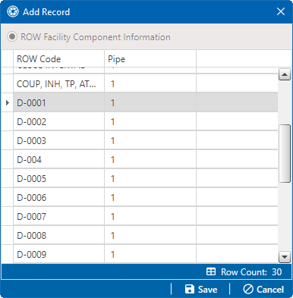Click the D-004 ROW Code cell
This screenshot has width=293, height=298.
pos(58,159)
